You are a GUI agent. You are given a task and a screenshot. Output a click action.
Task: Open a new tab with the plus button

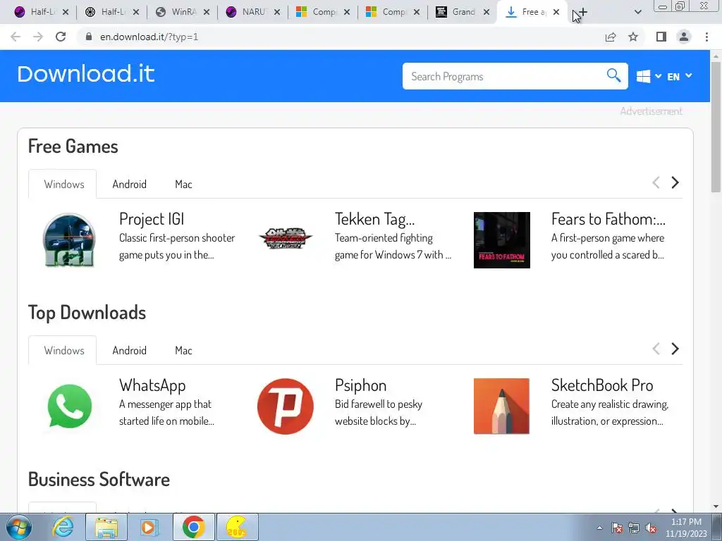click(x=583, y=12)
